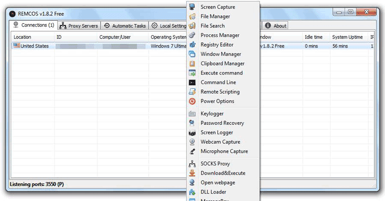This screenshot has height=201, width=385.
Task: Sort by the System Uptime column header
Action: [349, 37]
